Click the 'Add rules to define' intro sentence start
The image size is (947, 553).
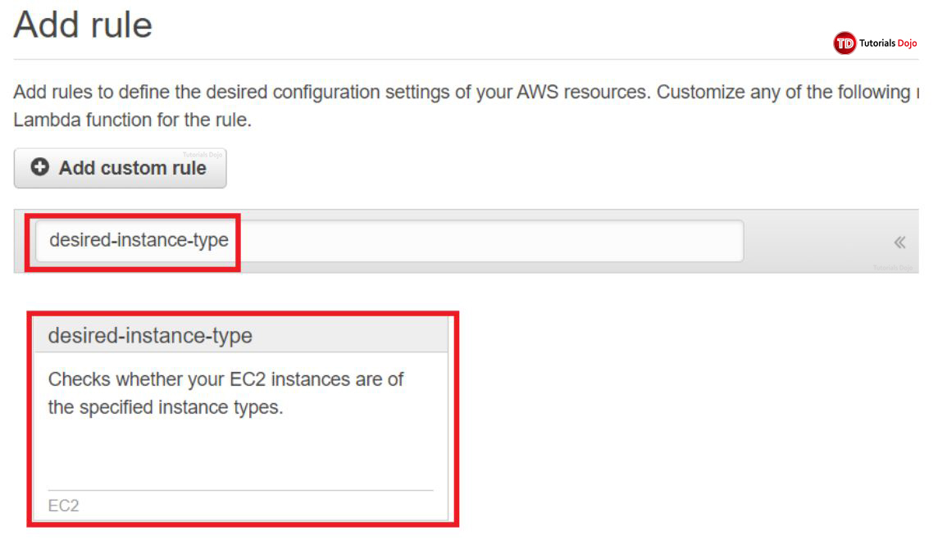82,92
